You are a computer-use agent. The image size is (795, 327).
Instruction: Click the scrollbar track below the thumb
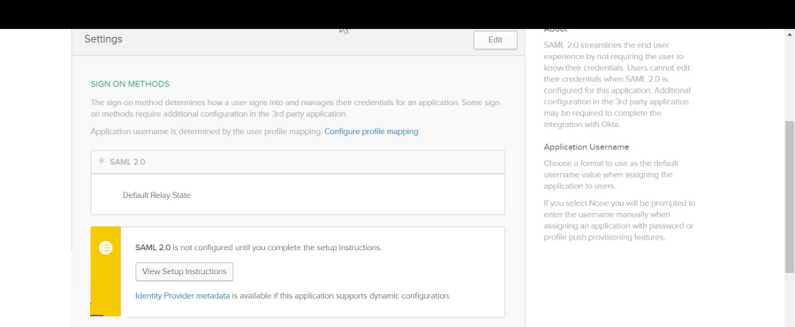[x=790, y=299]
